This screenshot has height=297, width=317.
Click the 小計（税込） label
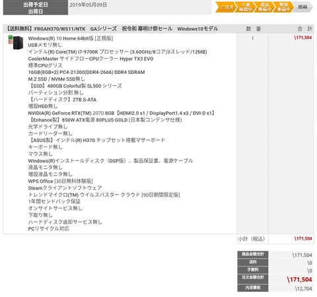(x=252, y=239)
